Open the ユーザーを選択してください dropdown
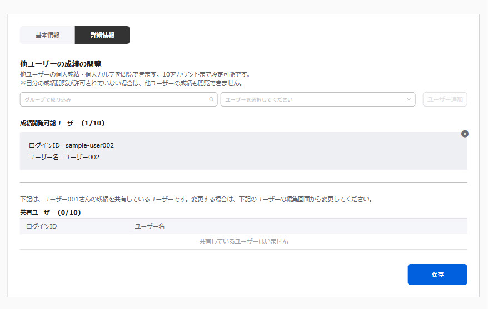 point(318,99)
